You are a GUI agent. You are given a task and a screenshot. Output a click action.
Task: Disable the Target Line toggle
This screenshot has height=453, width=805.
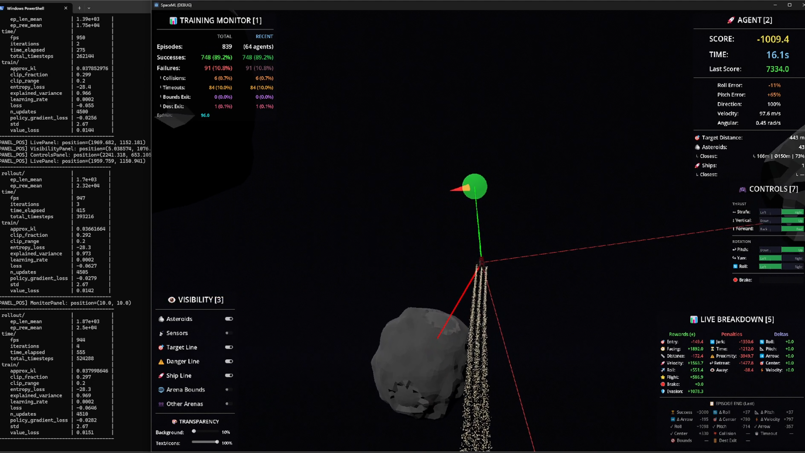[229, 347]
